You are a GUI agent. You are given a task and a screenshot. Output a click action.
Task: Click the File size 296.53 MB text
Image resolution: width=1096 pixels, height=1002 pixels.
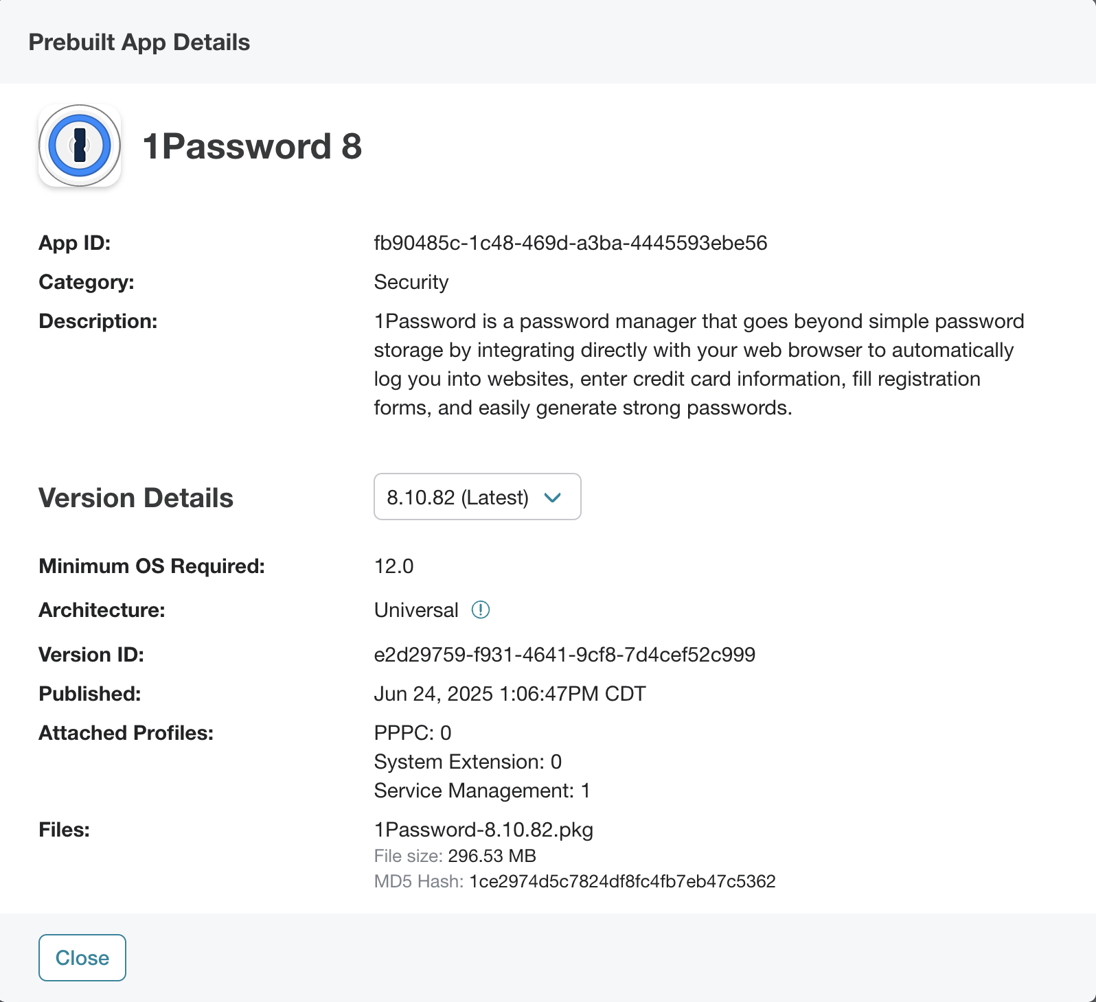tap(455, 856)
